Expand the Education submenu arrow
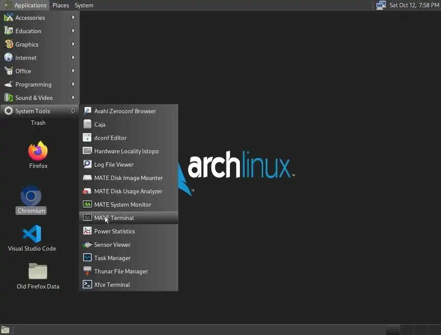 coord(73,31)
